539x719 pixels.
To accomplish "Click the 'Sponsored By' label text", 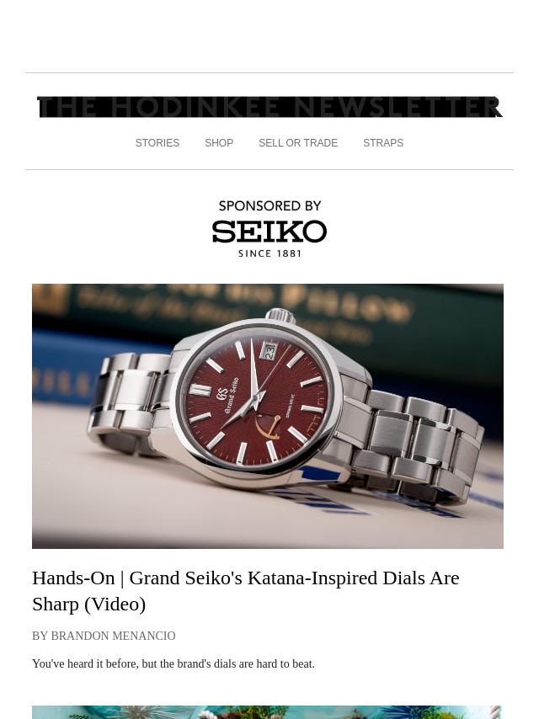I will pyautogui.click(x=269, y=206).
